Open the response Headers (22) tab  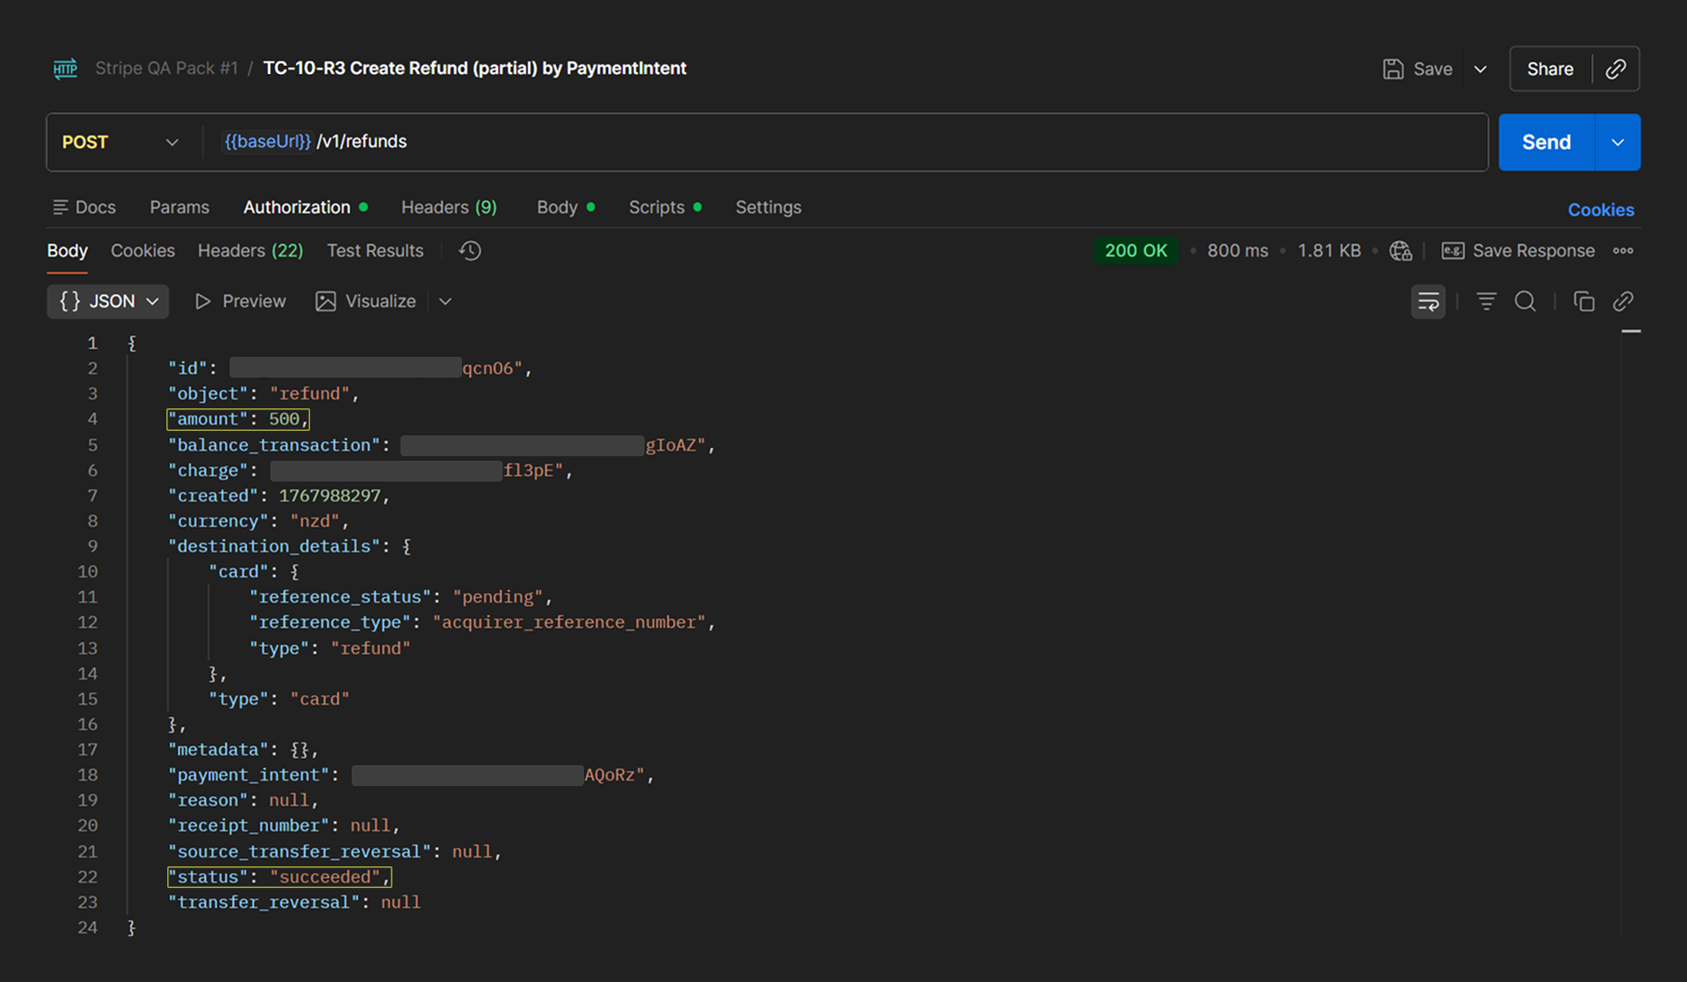(250, 250)
